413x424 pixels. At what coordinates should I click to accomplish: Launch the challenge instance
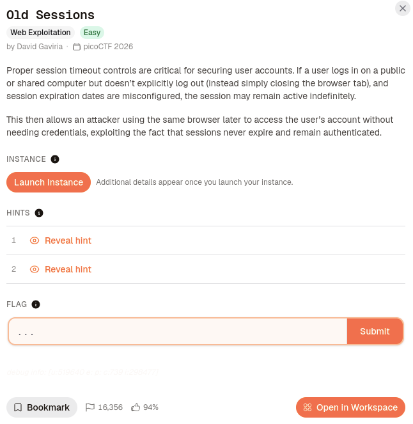point(49,182)
